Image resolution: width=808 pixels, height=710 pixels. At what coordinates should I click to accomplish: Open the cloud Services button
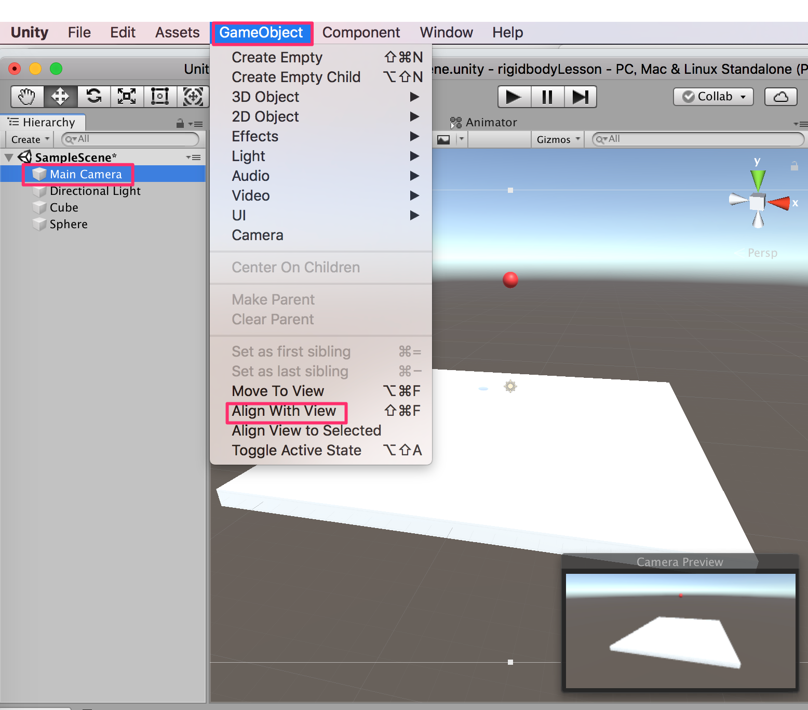(x=780, y=97)
